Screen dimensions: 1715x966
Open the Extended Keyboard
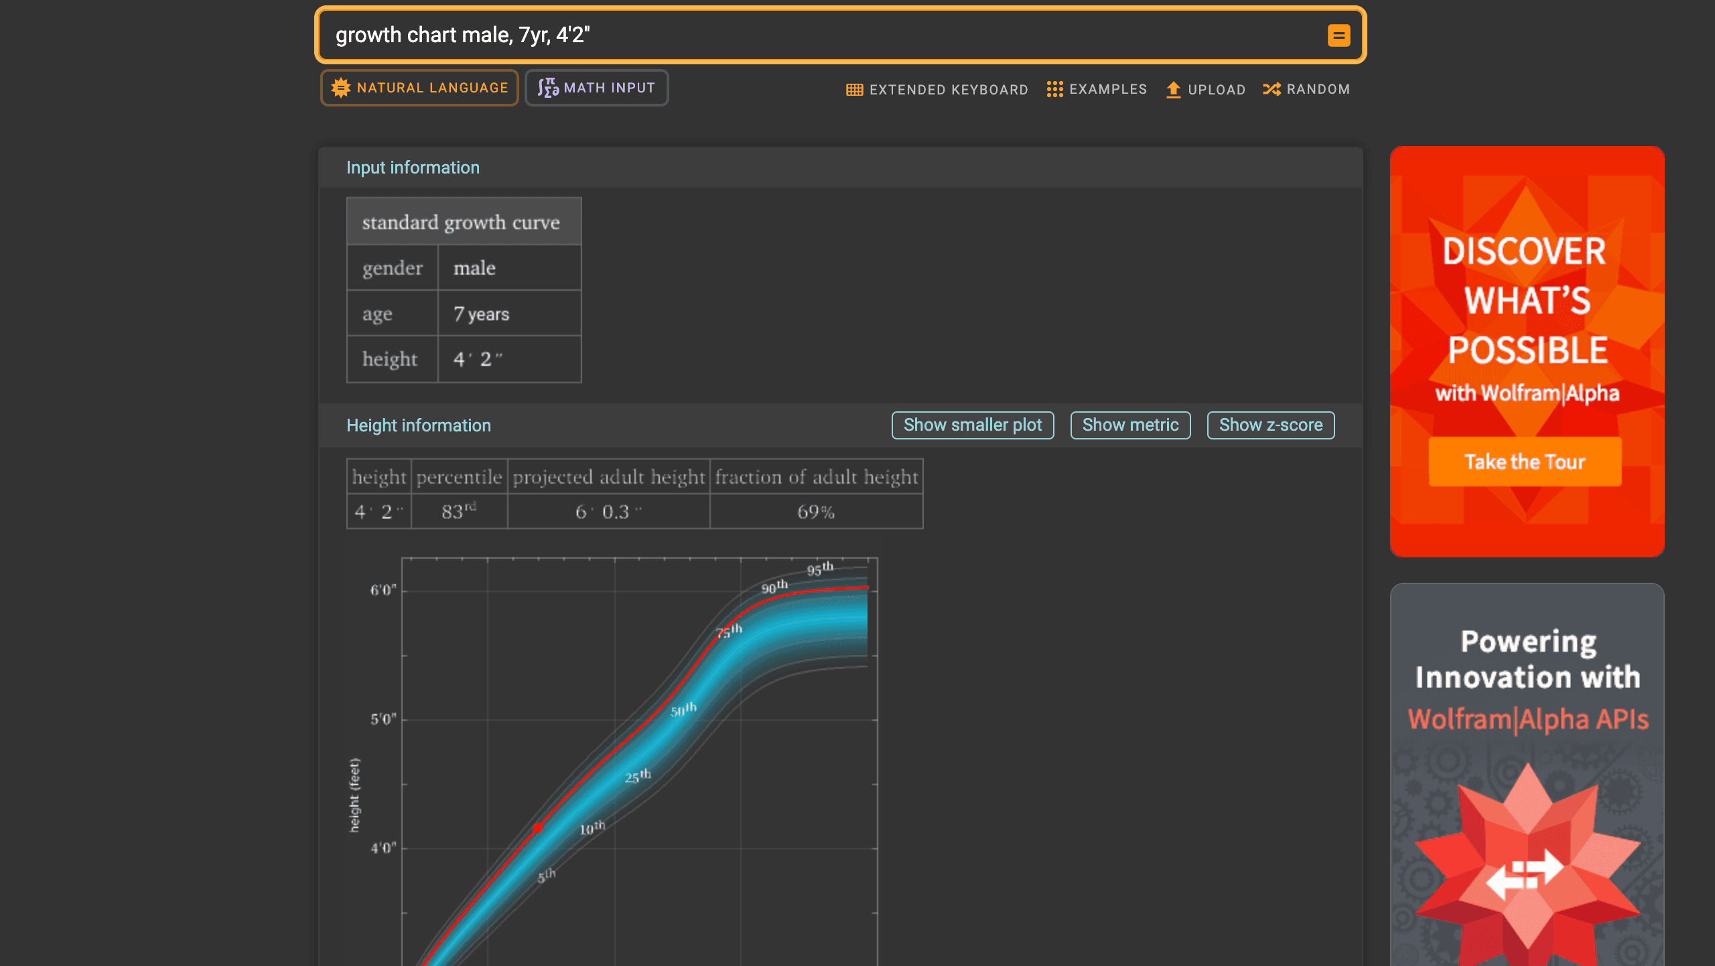point(936,89)
